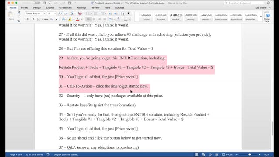Open the Review tab
279x157 pixels.
coord(95,8)
